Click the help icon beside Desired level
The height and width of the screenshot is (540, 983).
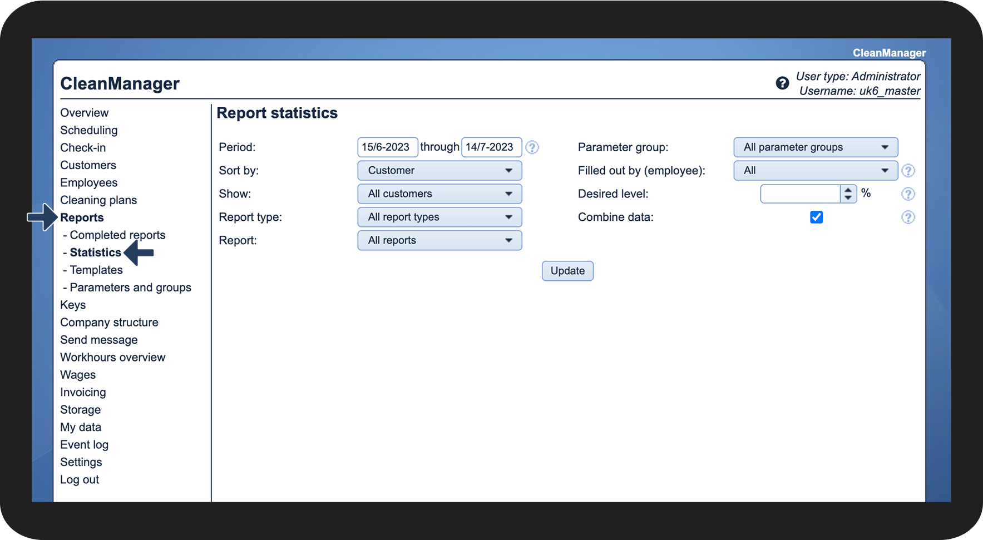pyautogui.click(x=908, y=194)
